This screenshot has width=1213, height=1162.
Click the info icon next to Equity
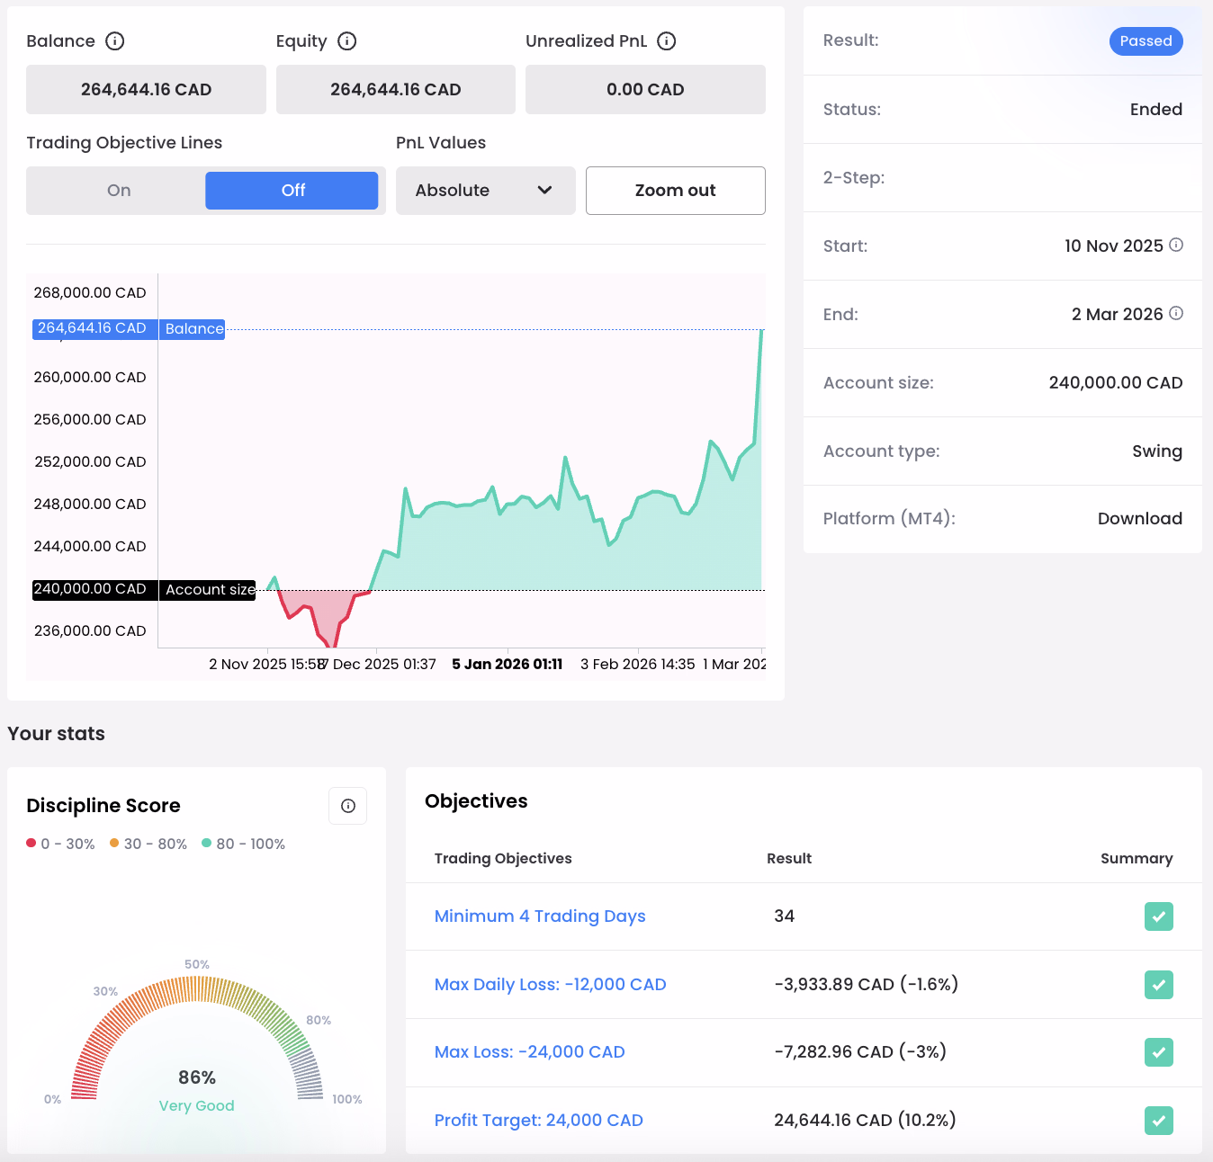point(347,41)
